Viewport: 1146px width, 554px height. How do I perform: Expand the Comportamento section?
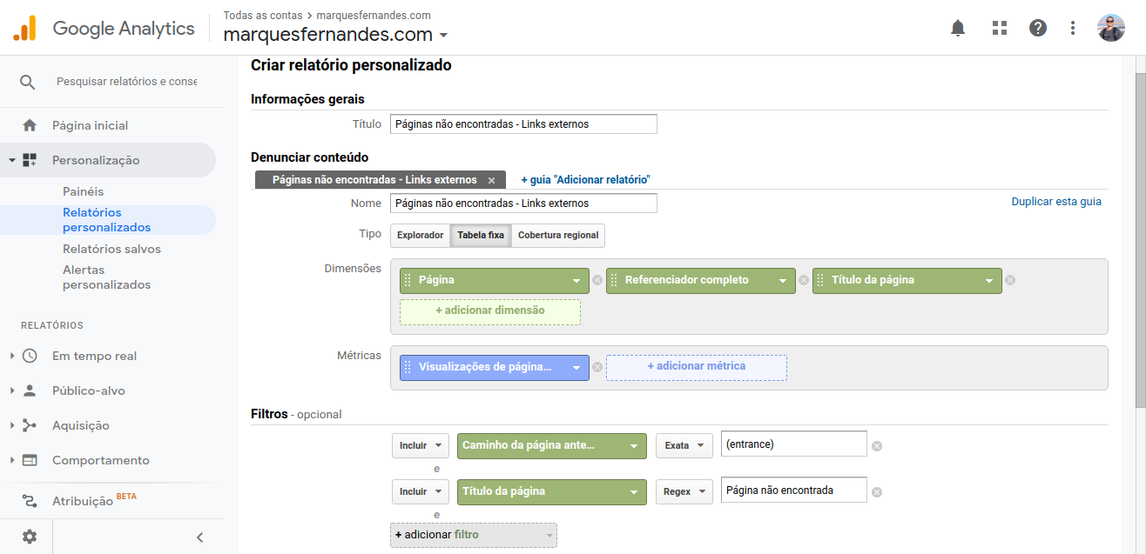tap(12, 460)
